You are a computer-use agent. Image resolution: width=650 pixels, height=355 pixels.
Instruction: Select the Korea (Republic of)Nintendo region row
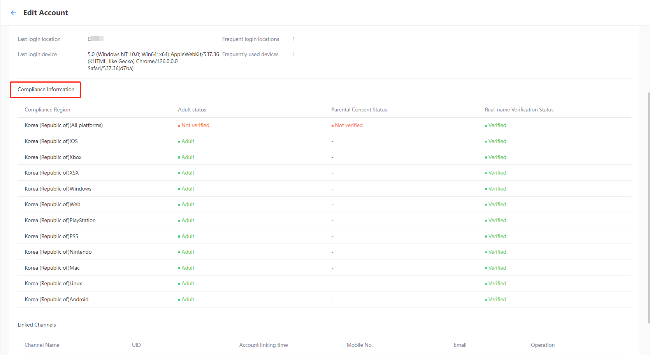pos(58,252)
